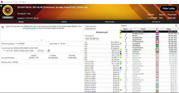The image size is (179, 93).
Task: Open search in the Players panel
Action: (x=176, y=26)
